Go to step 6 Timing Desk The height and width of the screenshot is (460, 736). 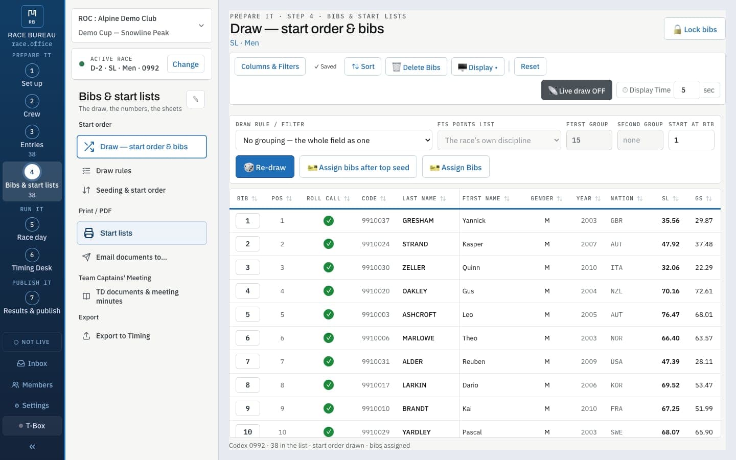tap(32, 260)
